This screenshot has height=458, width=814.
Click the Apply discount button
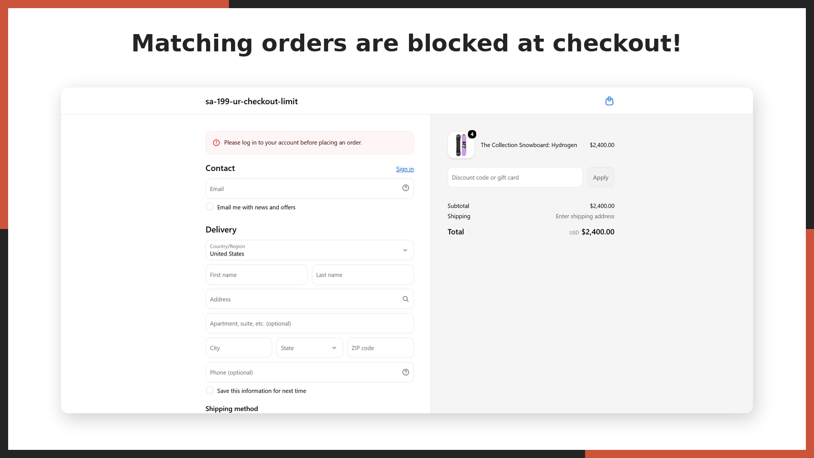(x=601, y=177)
